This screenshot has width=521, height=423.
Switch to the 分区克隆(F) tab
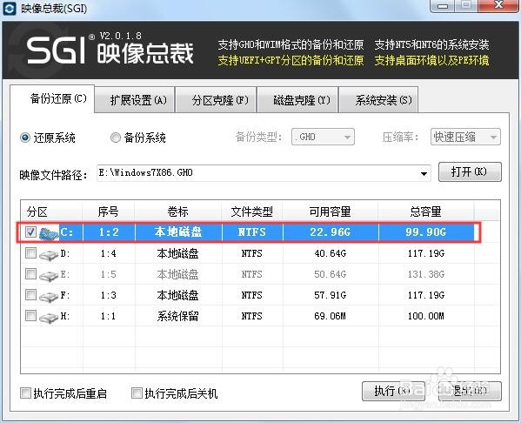216,100
